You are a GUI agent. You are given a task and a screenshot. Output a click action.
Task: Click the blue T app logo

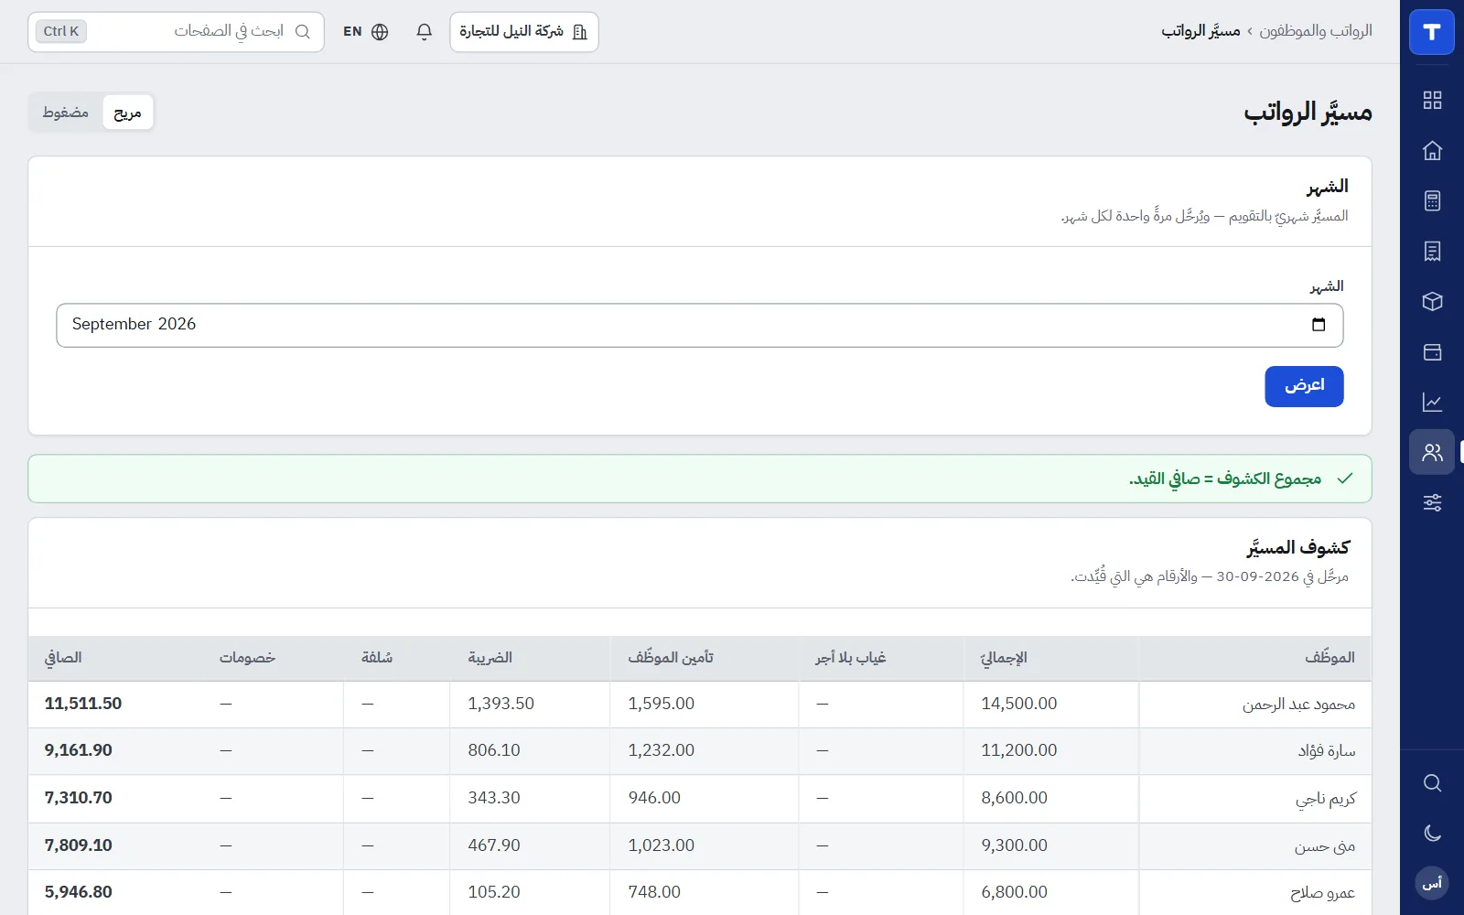[x=1432, y=32]
